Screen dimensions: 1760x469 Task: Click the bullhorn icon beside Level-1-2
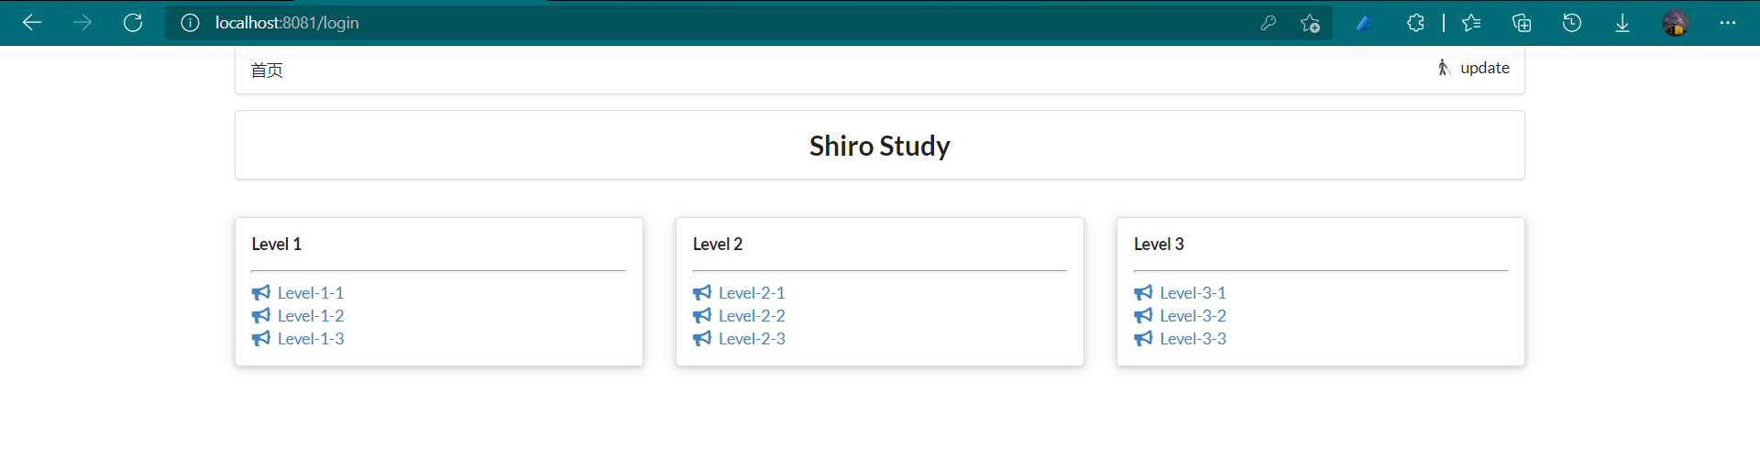coord(261,316)
